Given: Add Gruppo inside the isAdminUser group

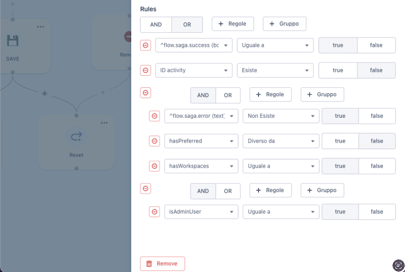Looking at the screenshot, I should (322, 190).
